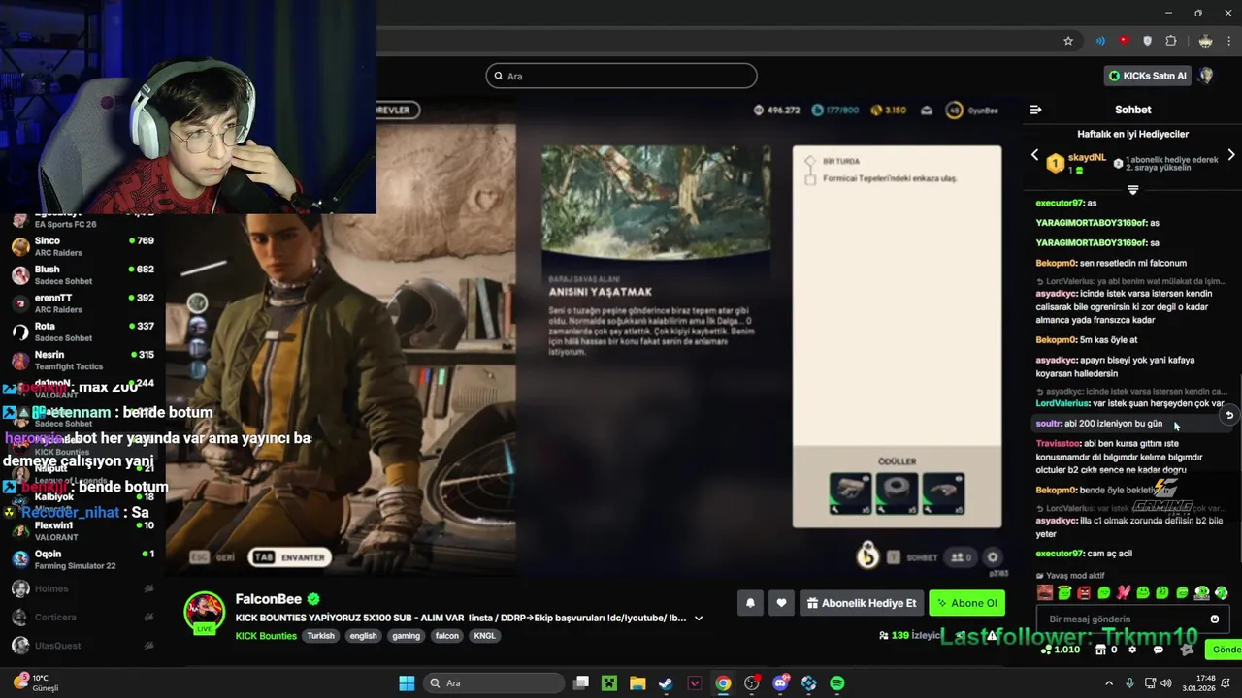Open offline Holmes channel in sidebar
Screen dimensions: 1242x698
pos(83,588)
